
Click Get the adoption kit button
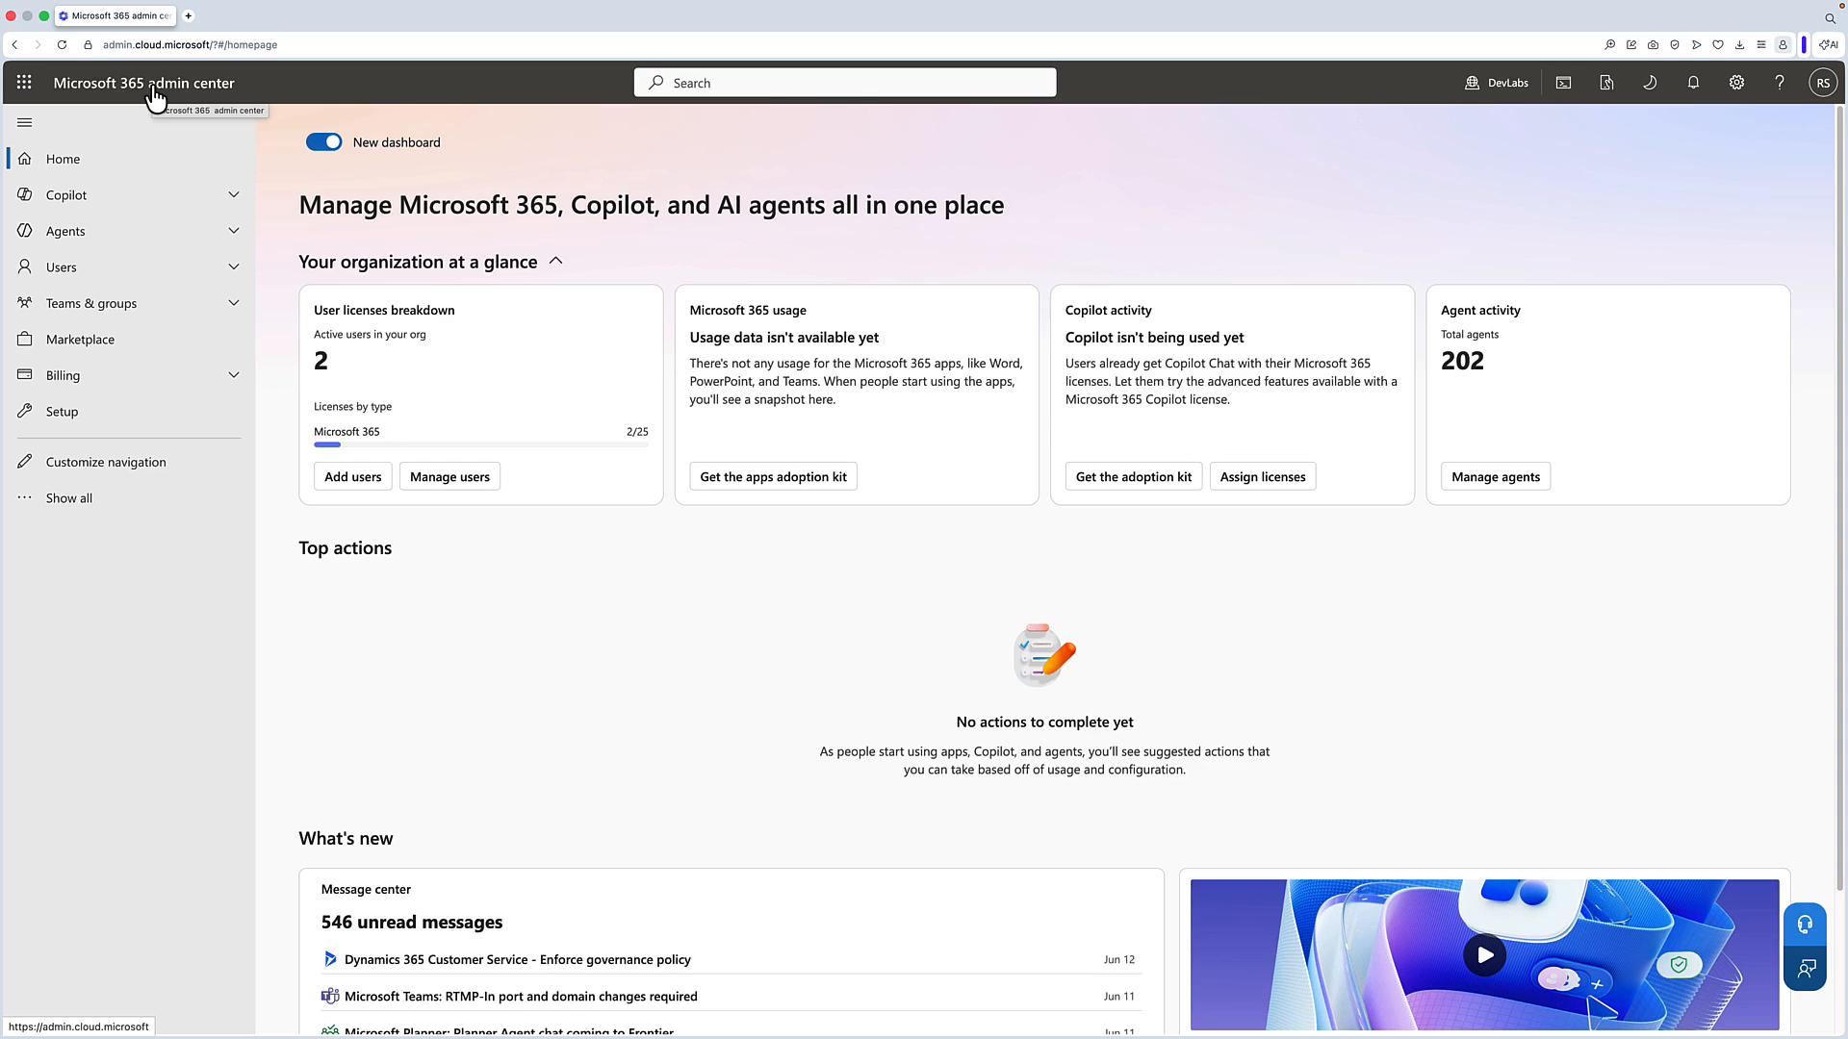(x=1133, y=476)
